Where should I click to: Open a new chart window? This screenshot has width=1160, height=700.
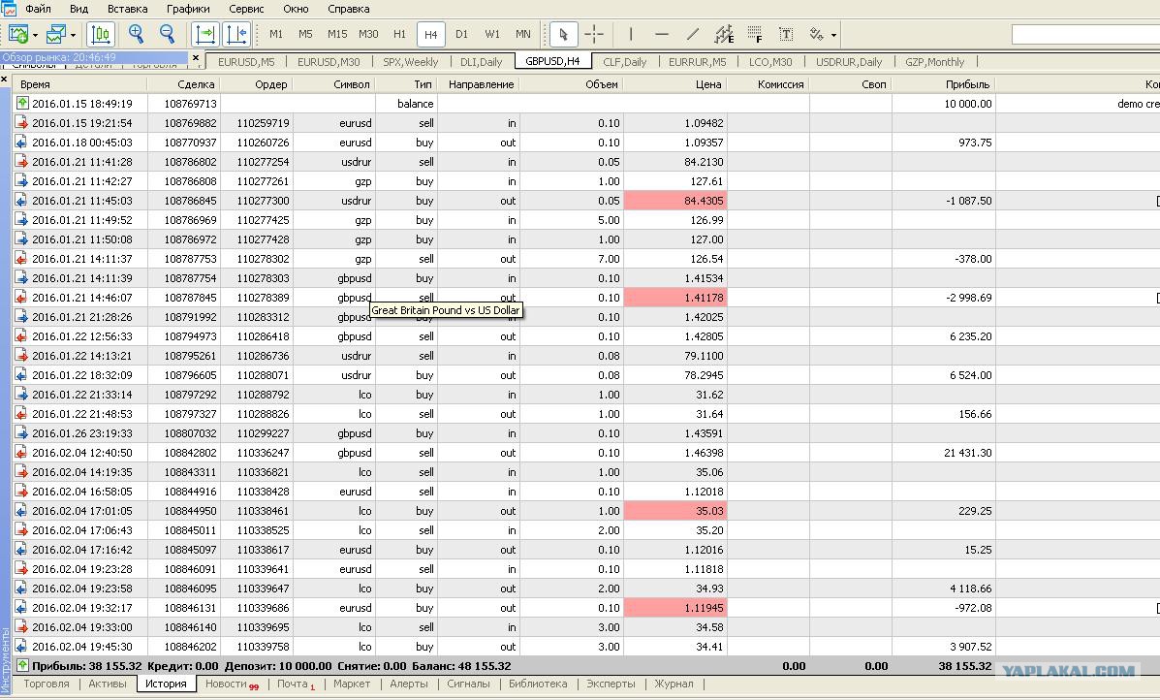(18, 34)
